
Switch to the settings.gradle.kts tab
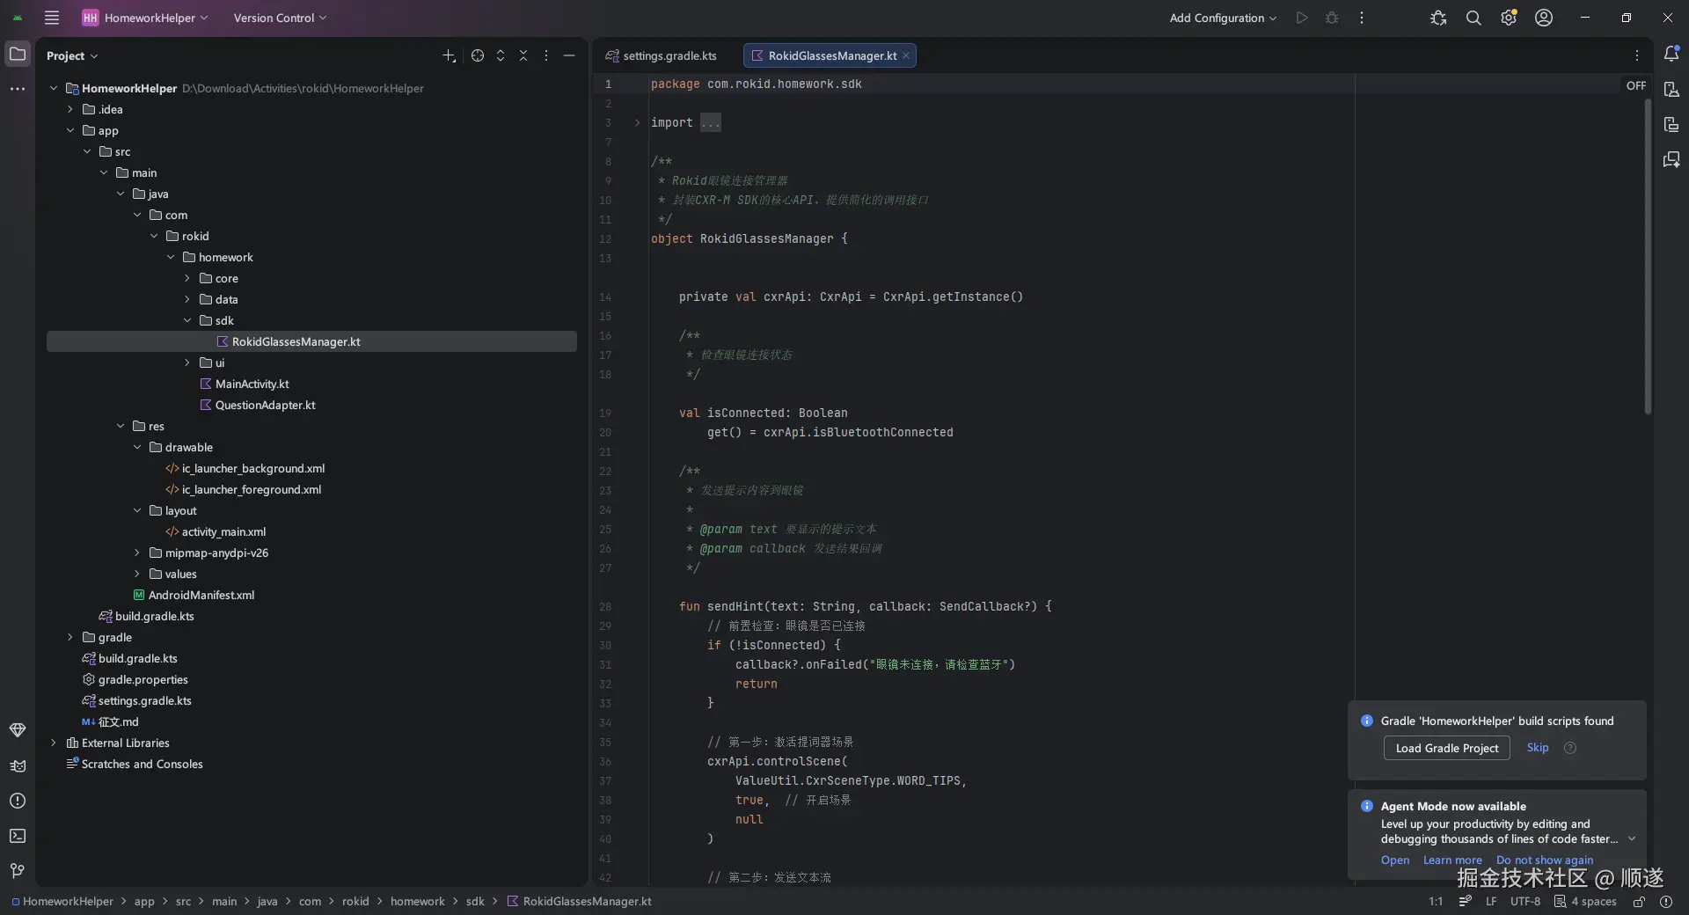point(662,55)
